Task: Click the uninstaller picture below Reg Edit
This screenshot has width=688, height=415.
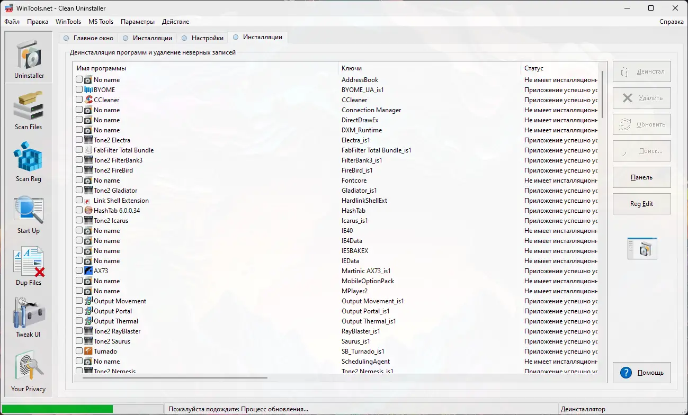Action: (x=642, y=249)
